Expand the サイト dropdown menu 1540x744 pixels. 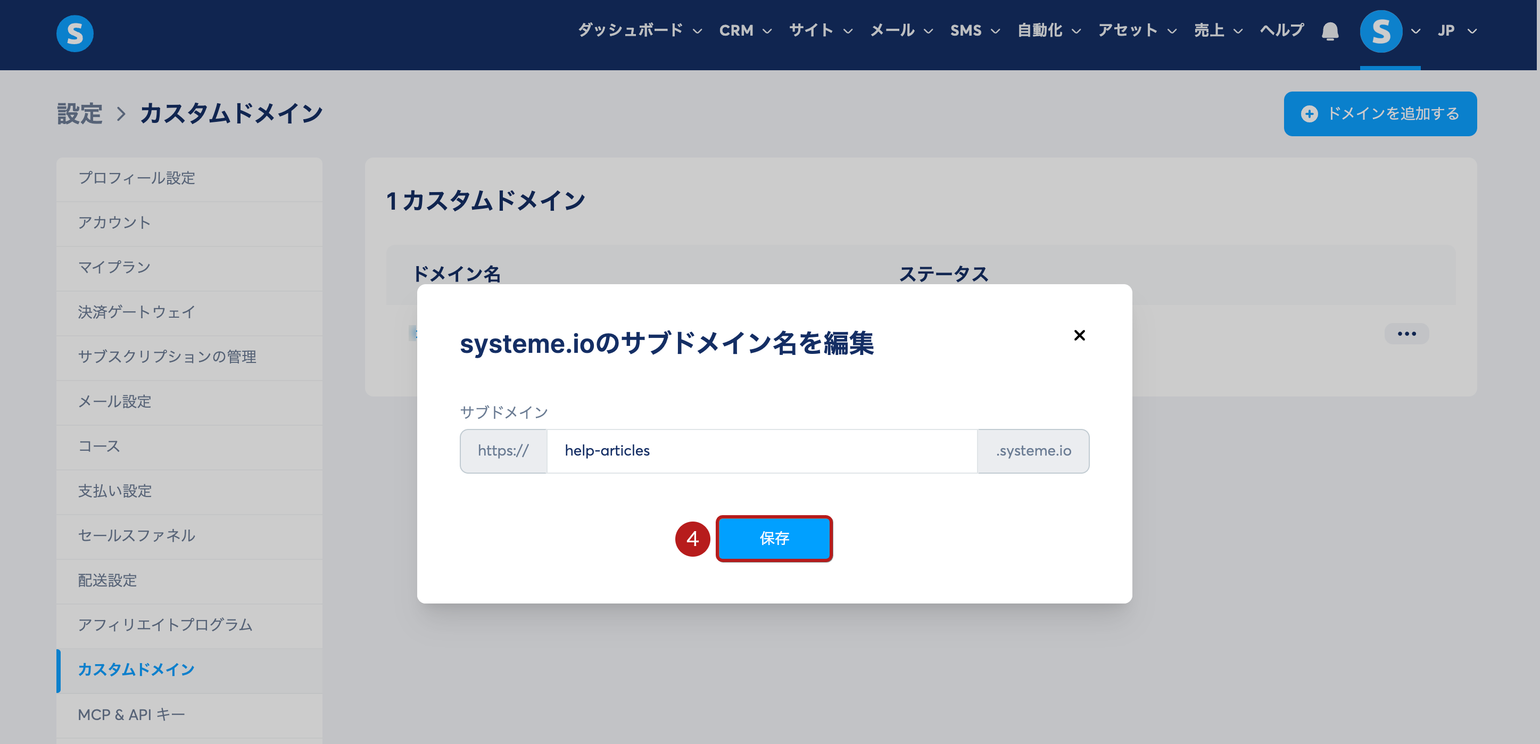pos(821,30)
